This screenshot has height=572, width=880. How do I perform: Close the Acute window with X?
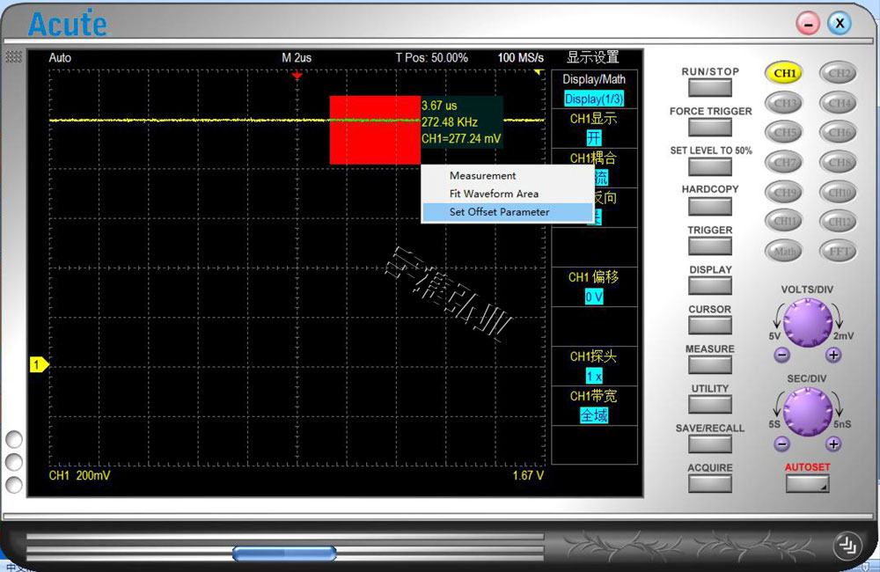click(x=840, y=23)
